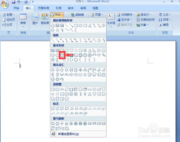This screenshot has width=180, height=142.
Task: Select the quad arrow shape
Action: 80,70
